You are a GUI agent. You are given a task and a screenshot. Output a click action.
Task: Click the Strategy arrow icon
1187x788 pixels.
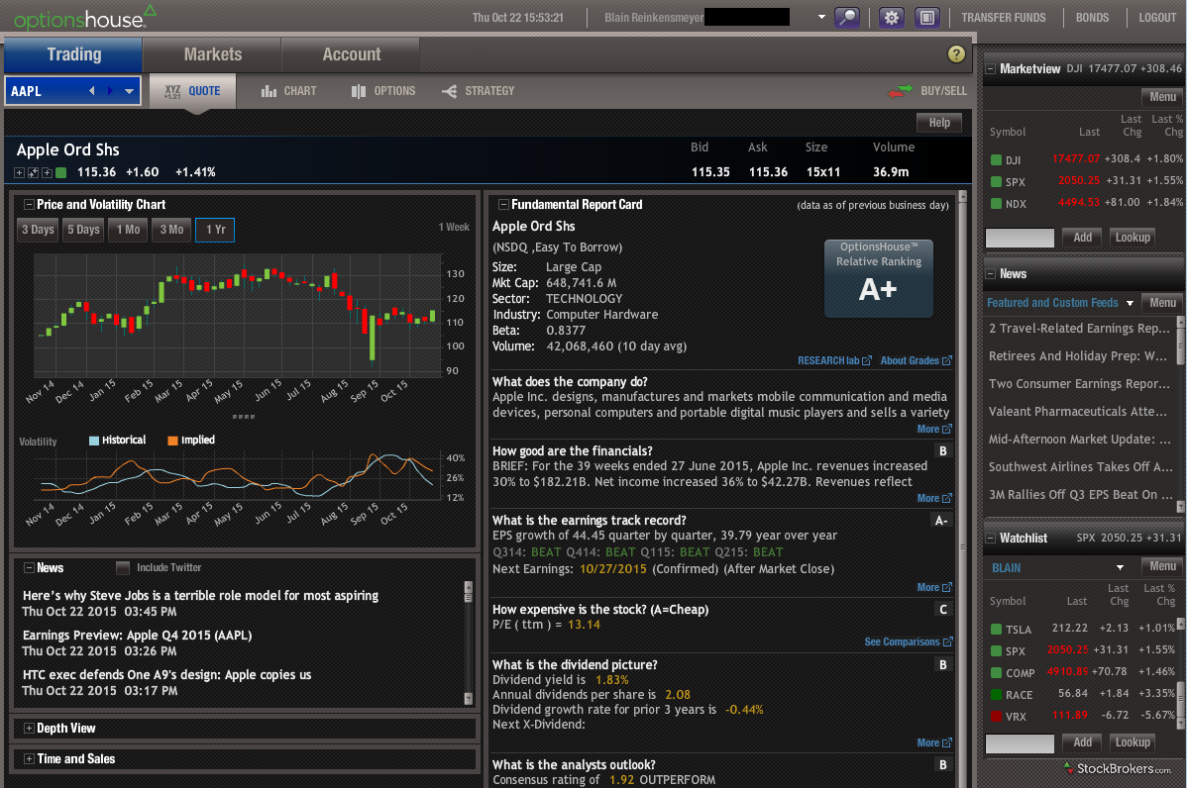click(x=449, y=91)
